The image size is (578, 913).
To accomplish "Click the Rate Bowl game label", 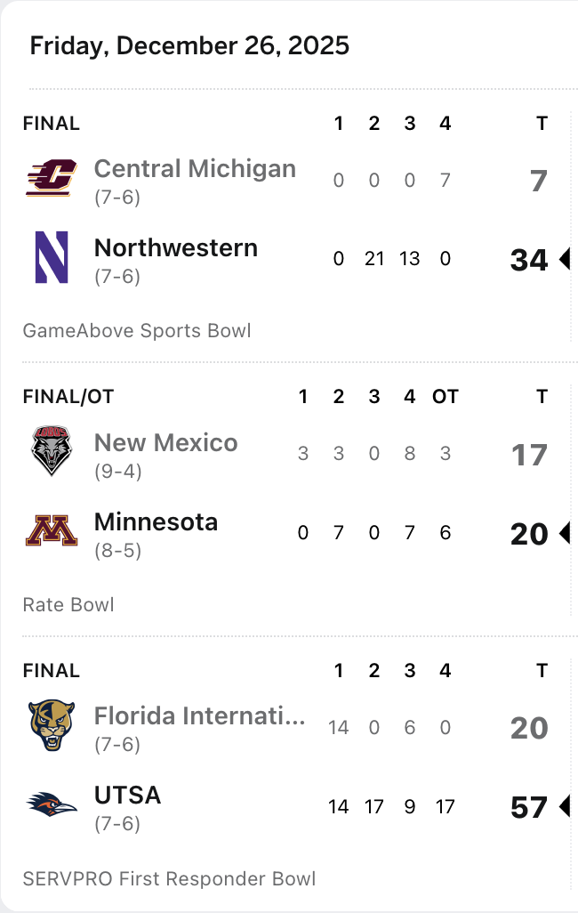I will pos(68,605).
